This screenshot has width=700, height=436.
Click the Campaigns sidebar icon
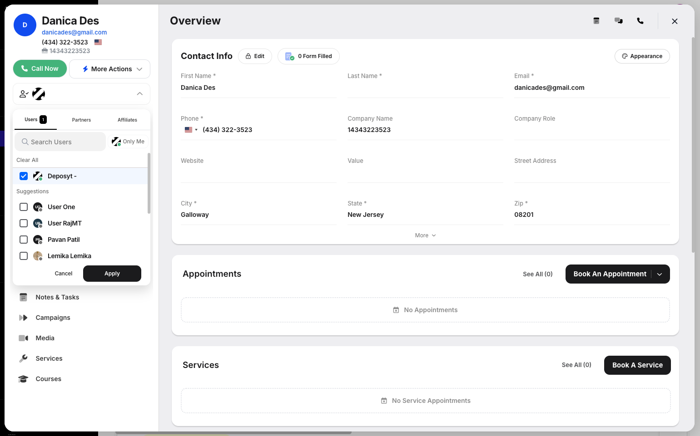point(23,318)
